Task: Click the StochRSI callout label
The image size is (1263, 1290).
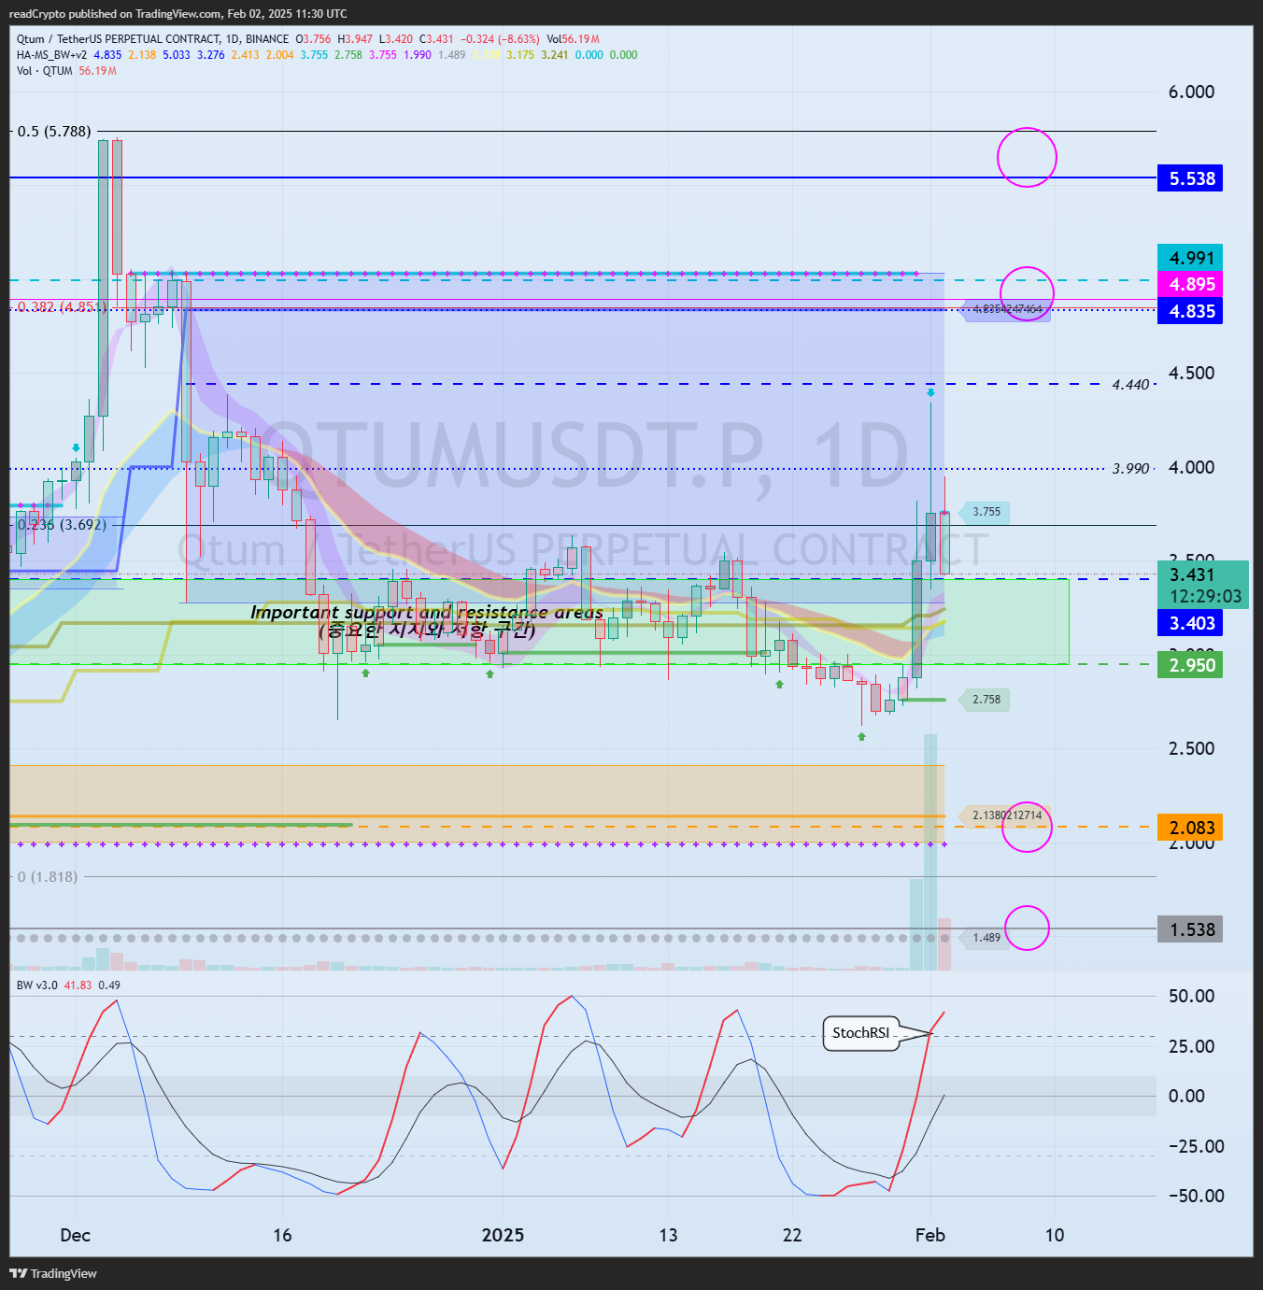Action: tap(860, 1033)
